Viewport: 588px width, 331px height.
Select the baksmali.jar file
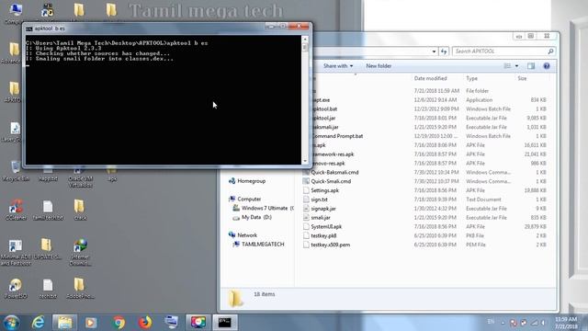(325, 127)
